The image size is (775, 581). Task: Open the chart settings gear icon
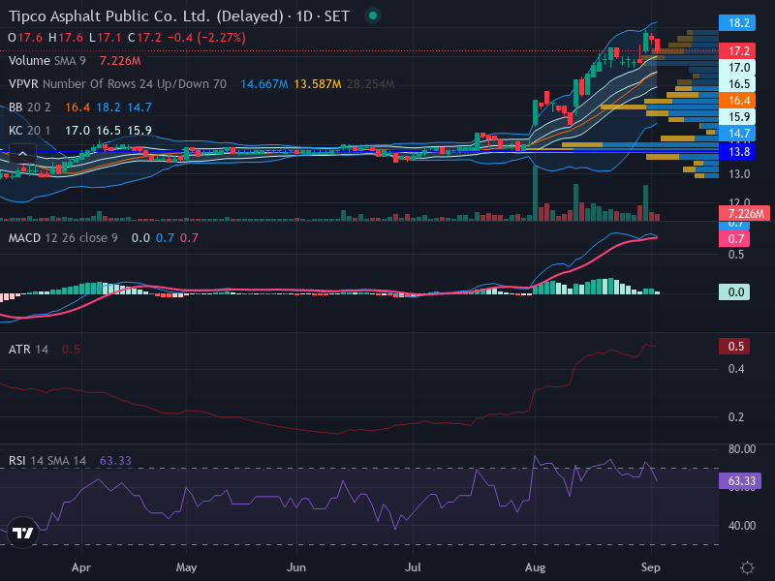747,567
